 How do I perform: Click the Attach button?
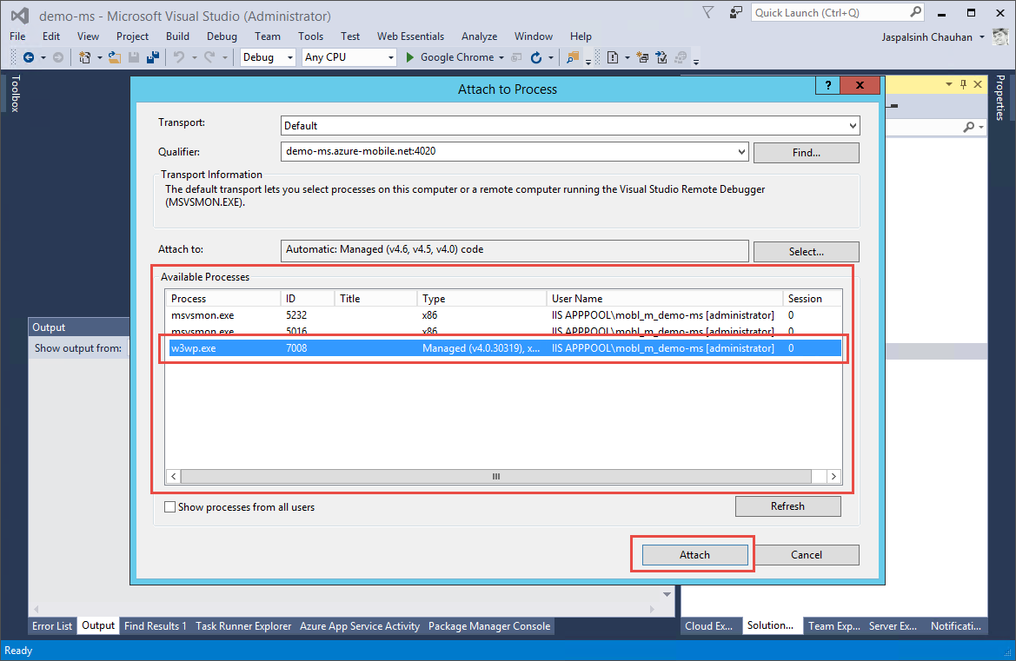[x=694, y=555]
